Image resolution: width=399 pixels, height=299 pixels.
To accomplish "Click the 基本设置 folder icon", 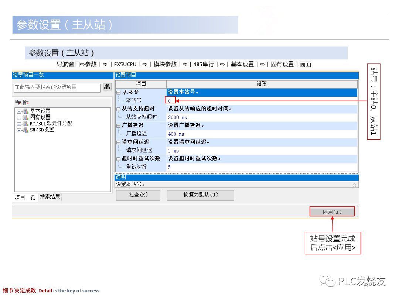I will pos(25,111).
